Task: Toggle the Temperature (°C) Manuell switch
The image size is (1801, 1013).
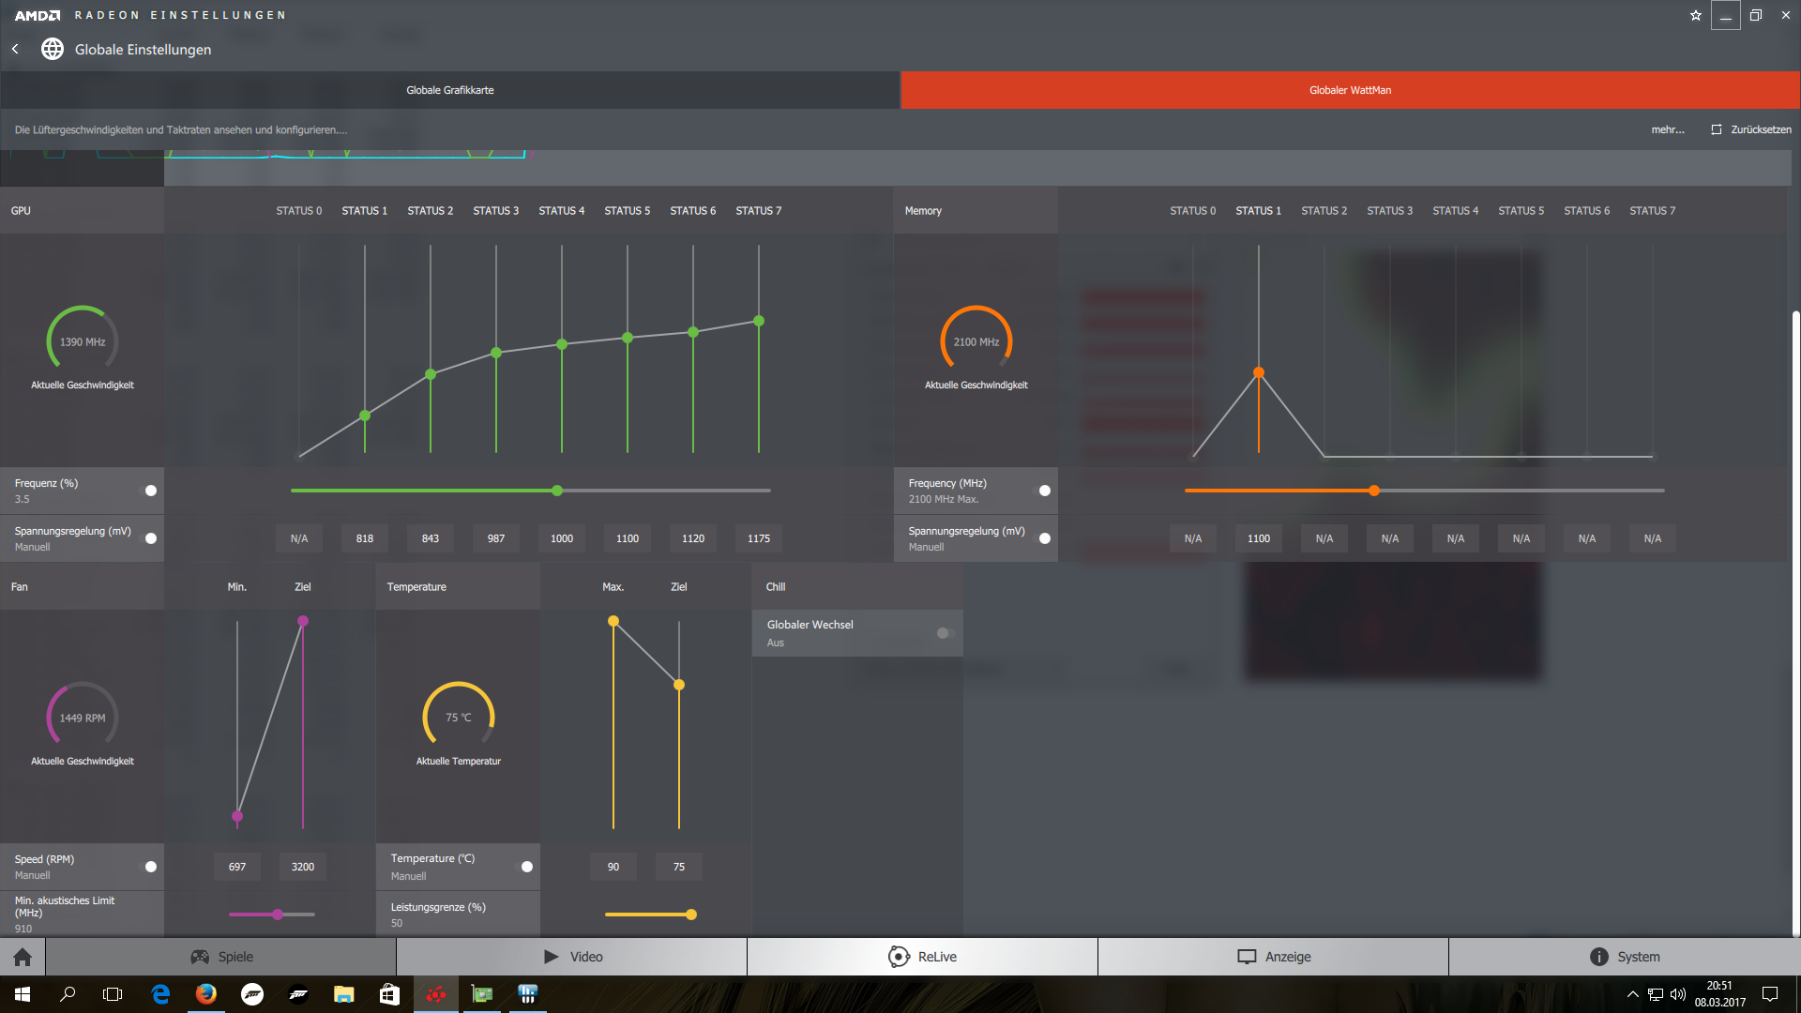Action: click(x=526, y=867)
